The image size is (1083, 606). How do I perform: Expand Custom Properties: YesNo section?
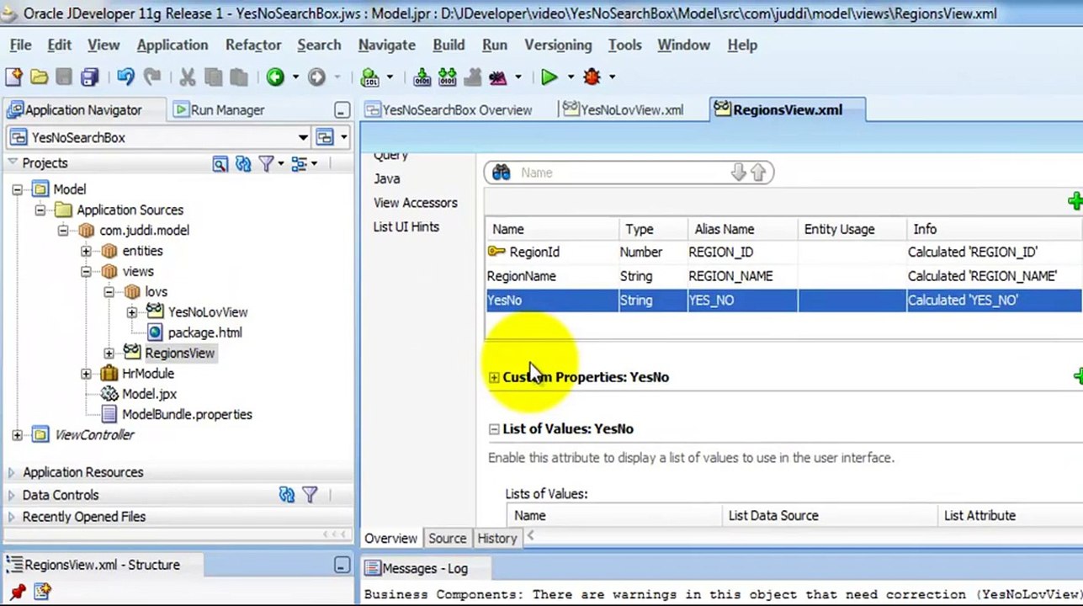[494, 377]
